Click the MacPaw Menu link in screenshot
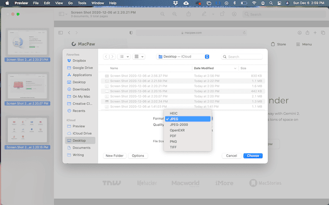The width and height of the screenshot is (329, 205). coord(304,44)
